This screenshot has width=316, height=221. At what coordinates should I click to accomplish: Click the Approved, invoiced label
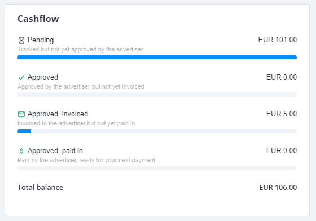tap(58, 114)
